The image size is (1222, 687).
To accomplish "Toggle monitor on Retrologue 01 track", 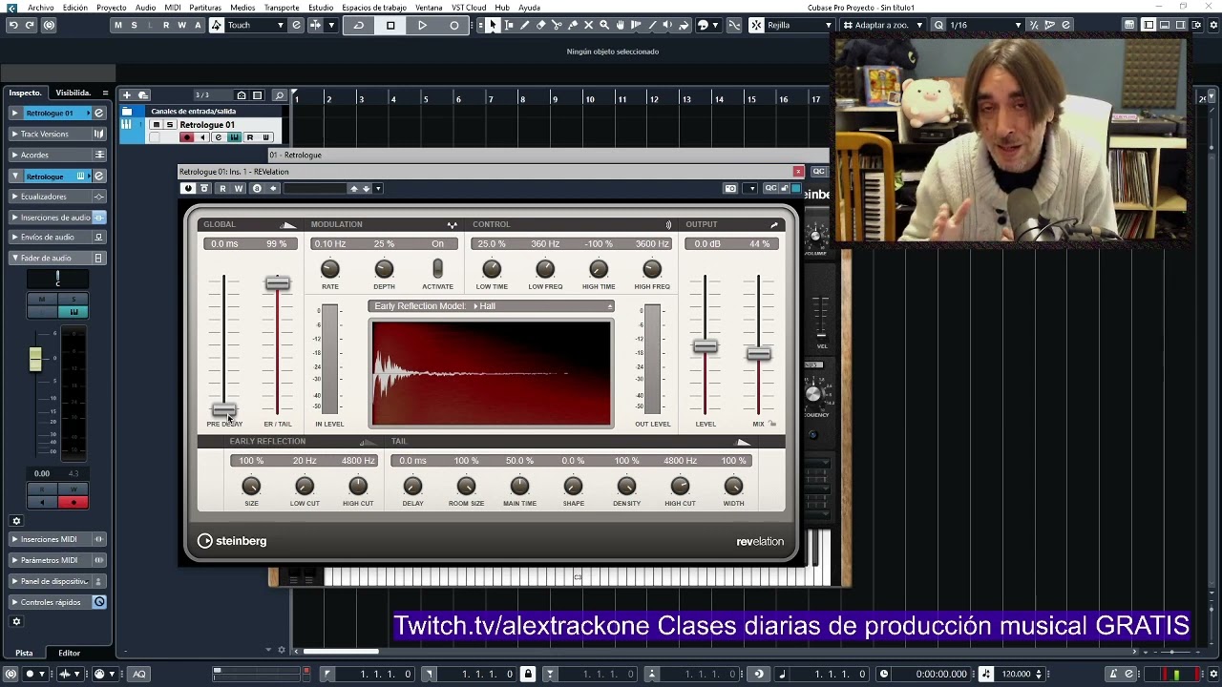I will click(202, 137).
